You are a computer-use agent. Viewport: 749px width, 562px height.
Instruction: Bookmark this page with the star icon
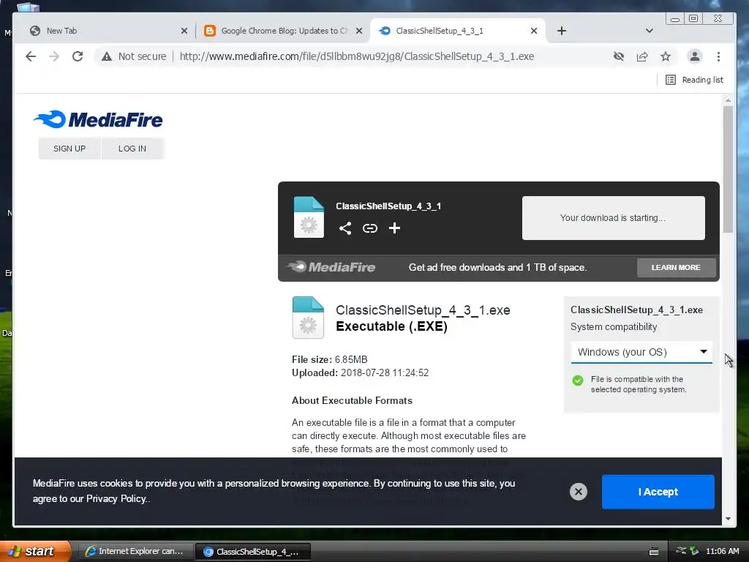(x=666, y=56)
